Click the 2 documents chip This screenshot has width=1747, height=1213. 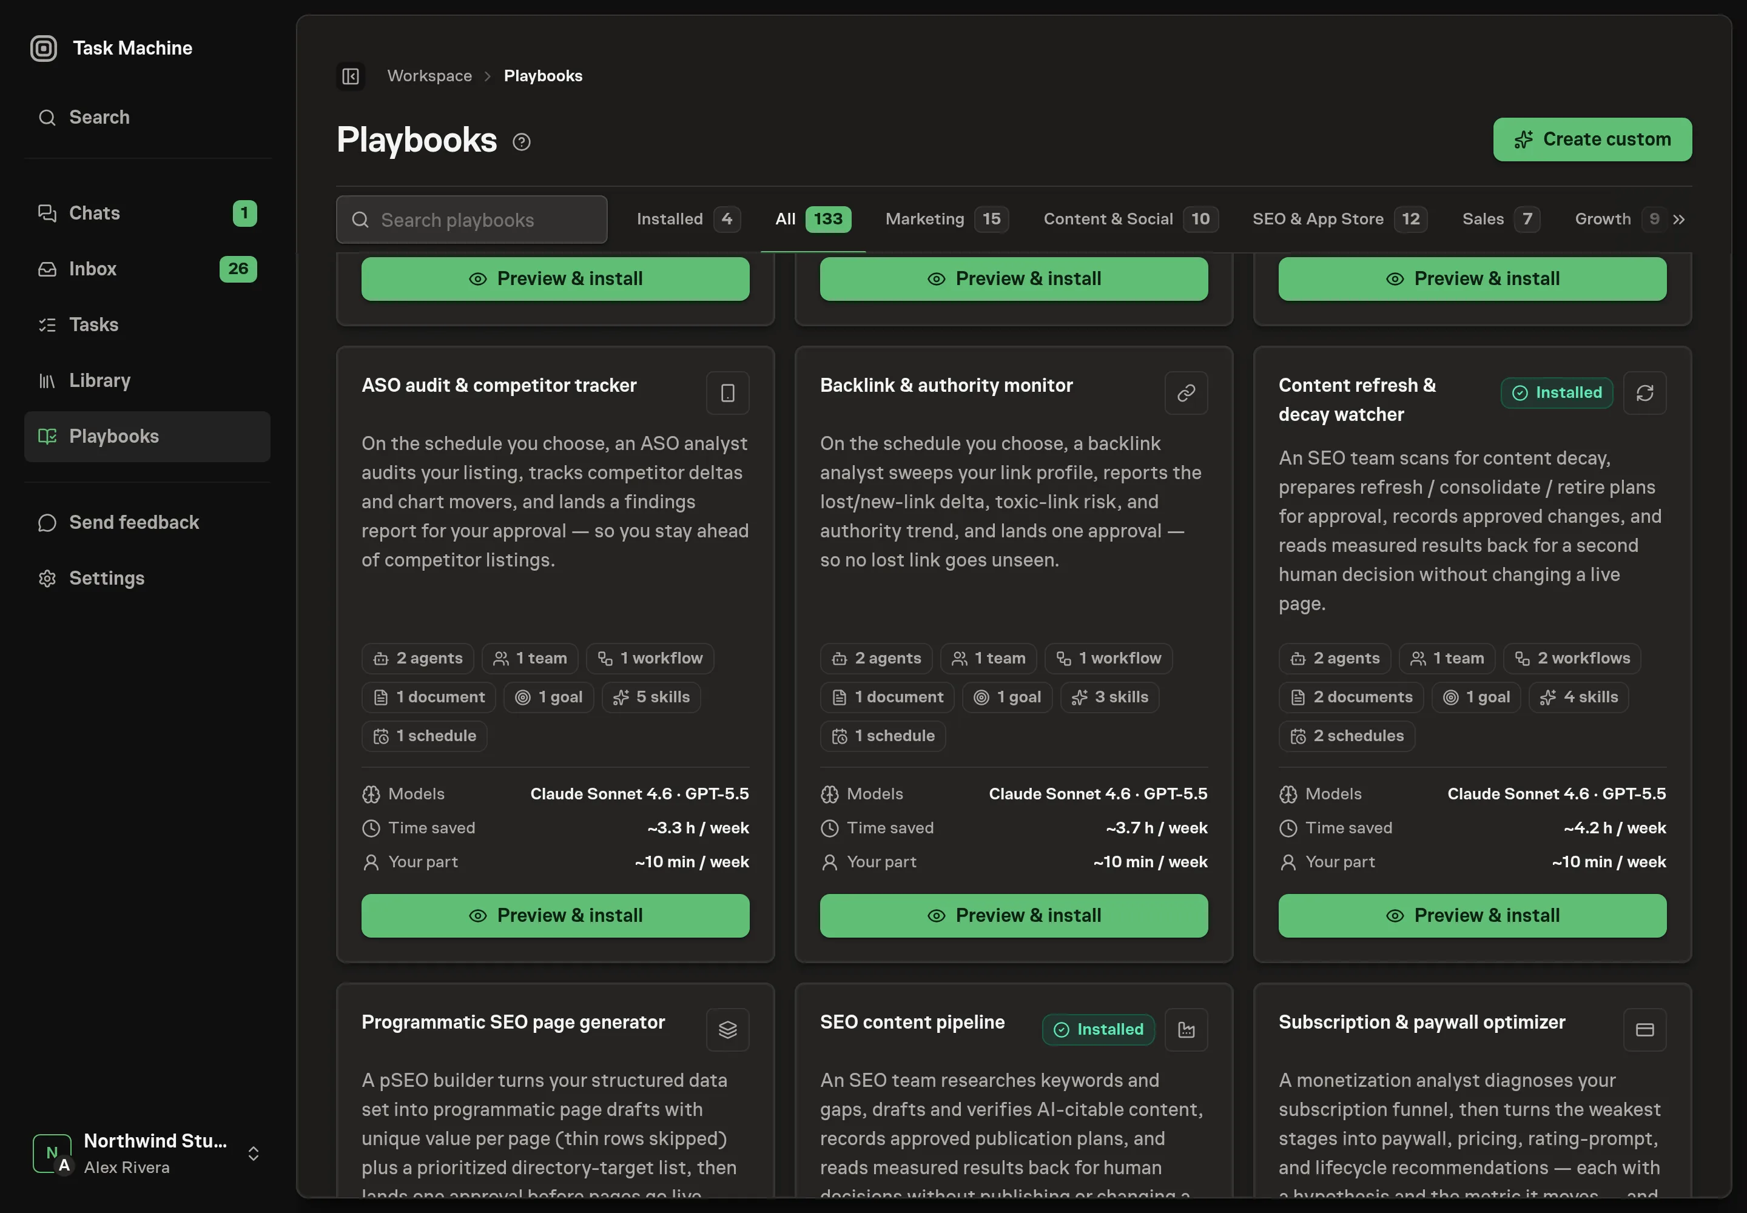coord(1351,697)
